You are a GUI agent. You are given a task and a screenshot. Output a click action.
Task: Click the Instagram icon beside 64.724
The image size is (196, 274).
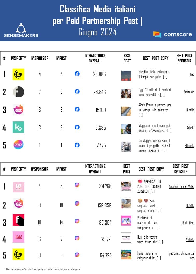pos(77,255)
